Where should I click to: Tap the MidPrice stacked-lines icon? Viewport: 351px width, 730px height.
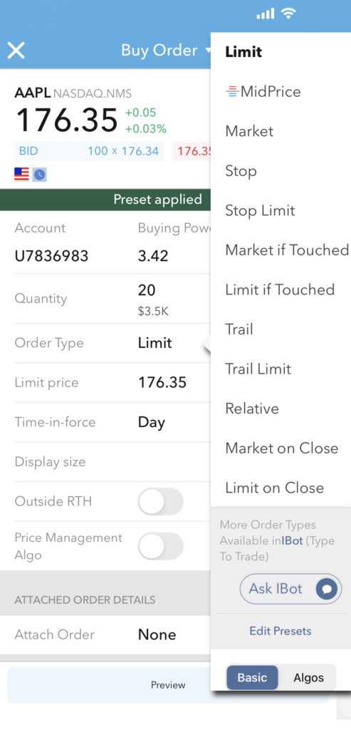tap(232, 91)
